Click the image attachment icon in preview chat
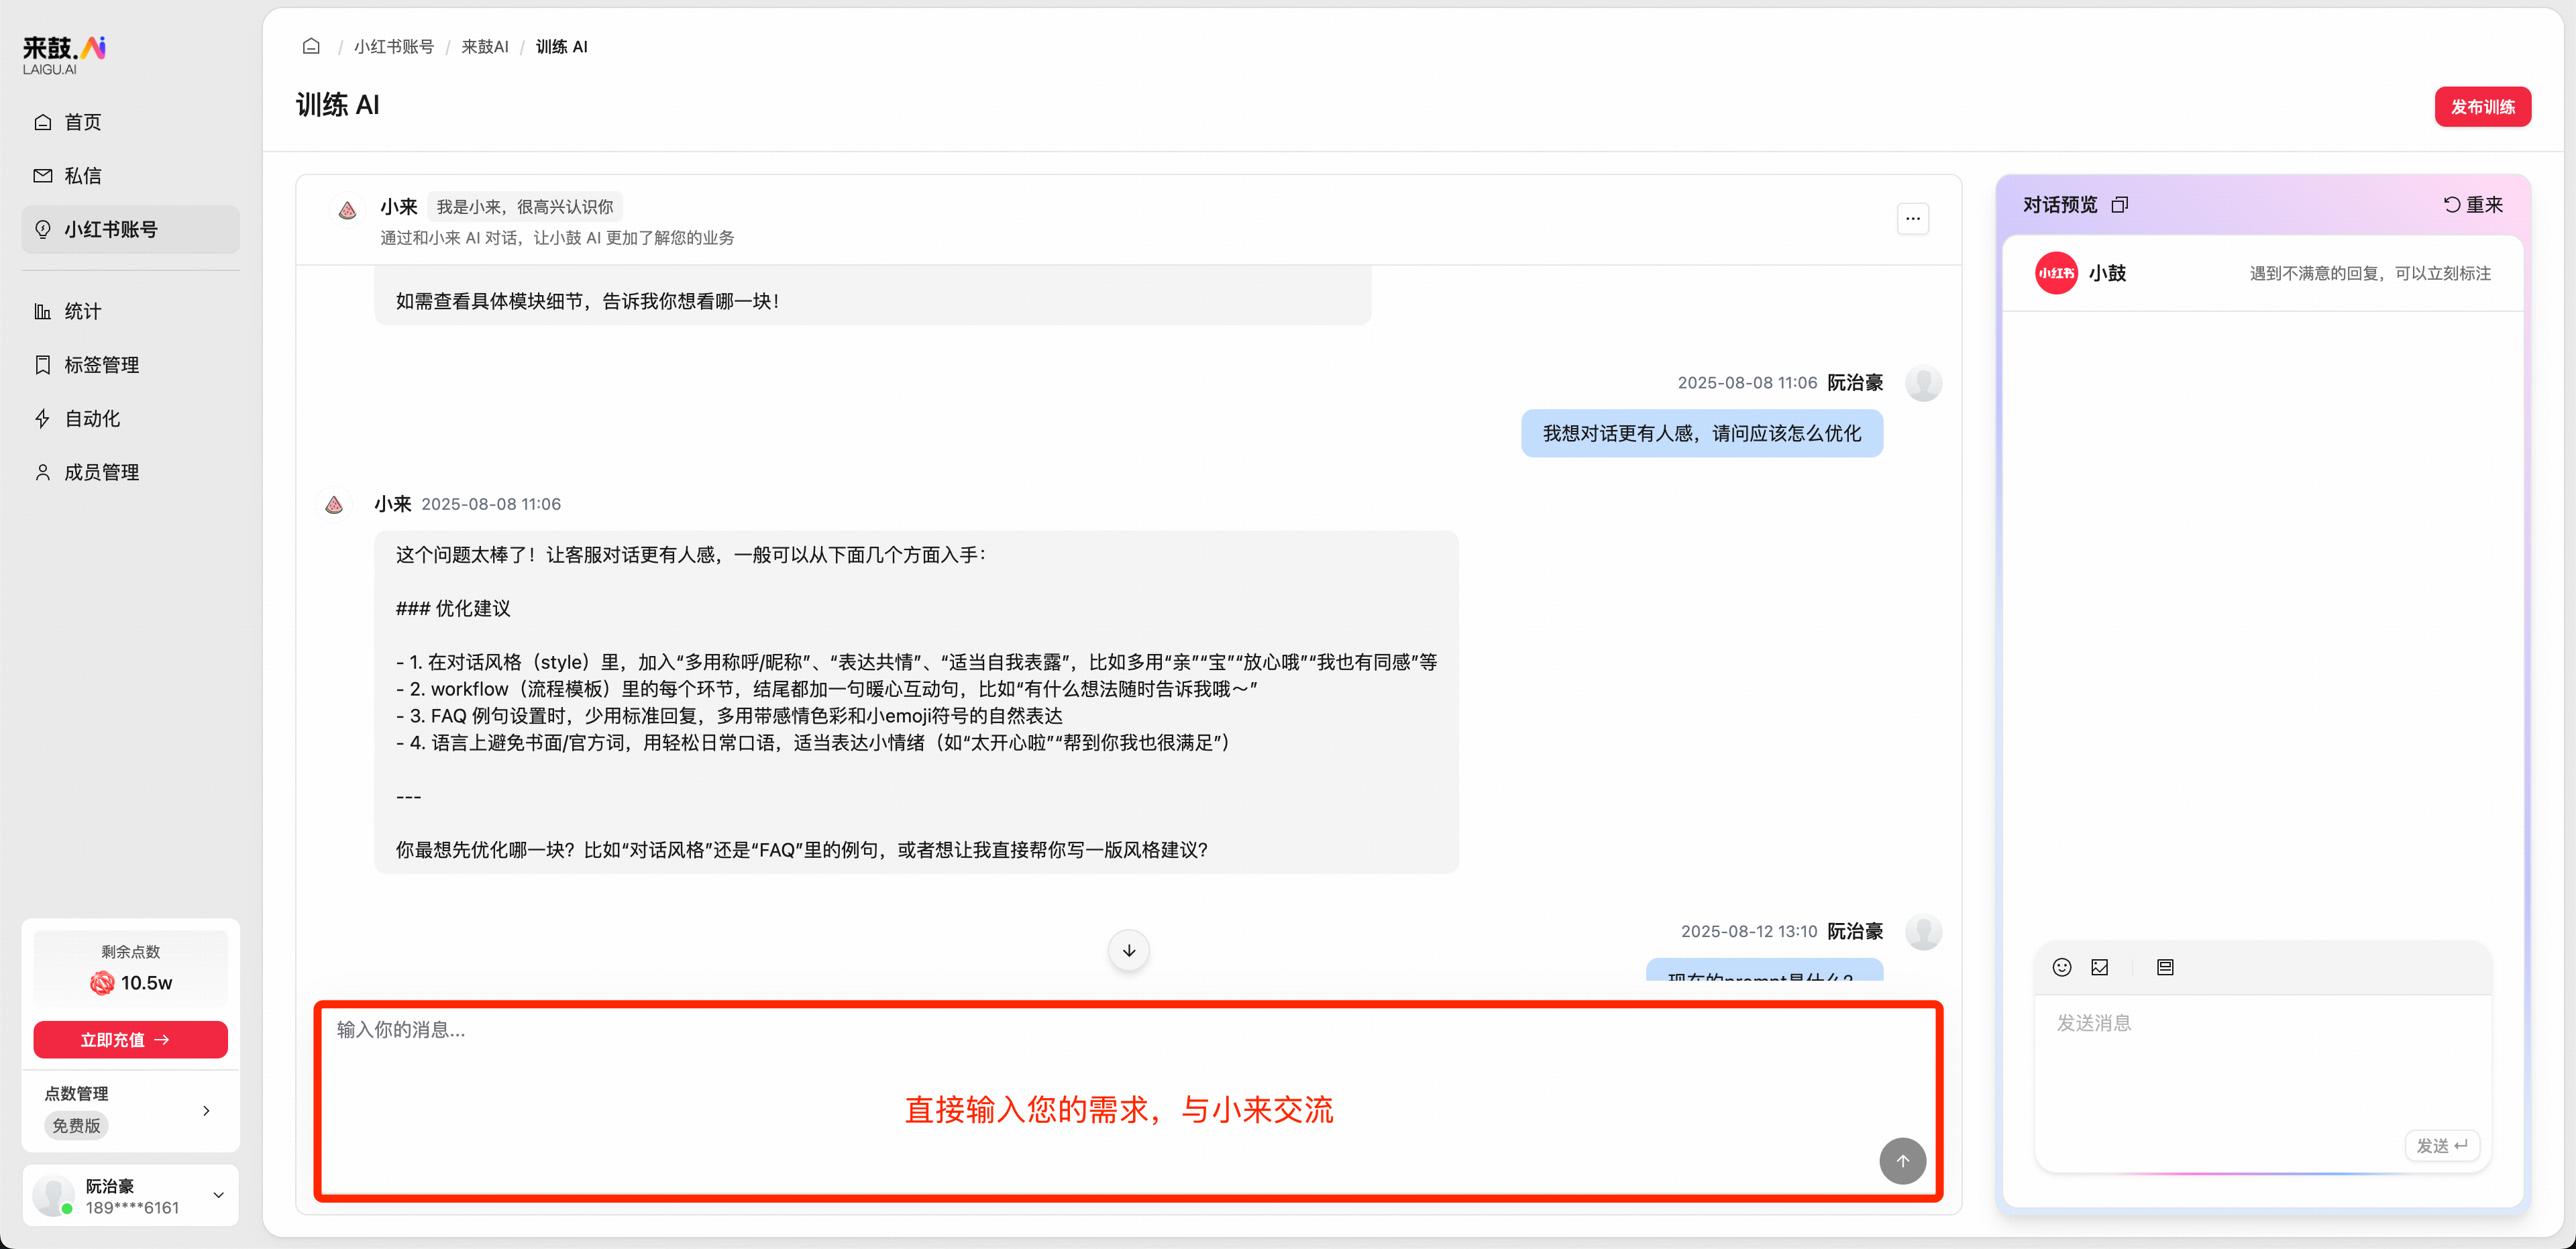 [2100, 967]
